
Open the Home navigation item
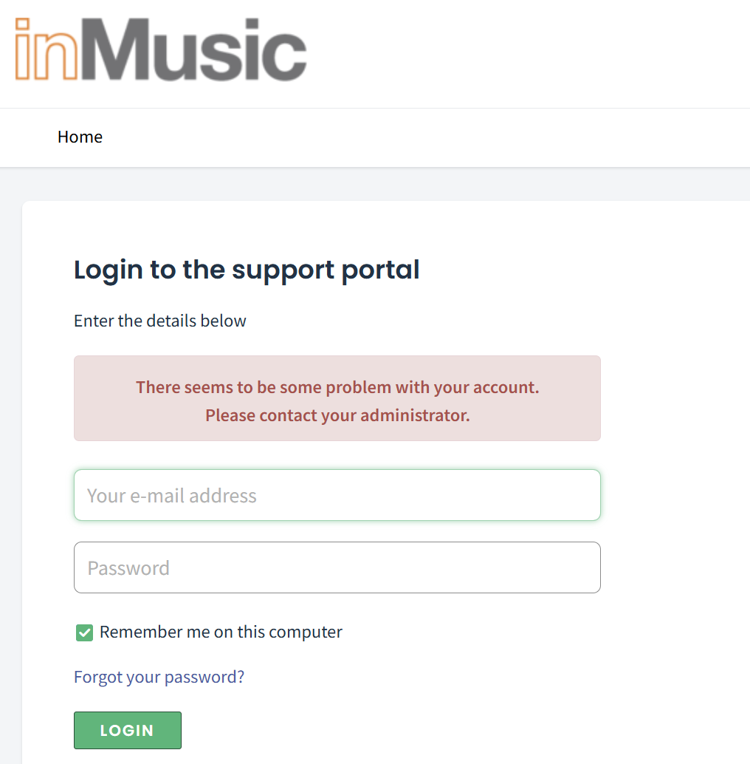[x=80, y=137]
